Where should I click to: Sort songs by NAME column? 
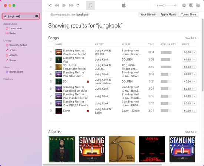coord(59,44)
